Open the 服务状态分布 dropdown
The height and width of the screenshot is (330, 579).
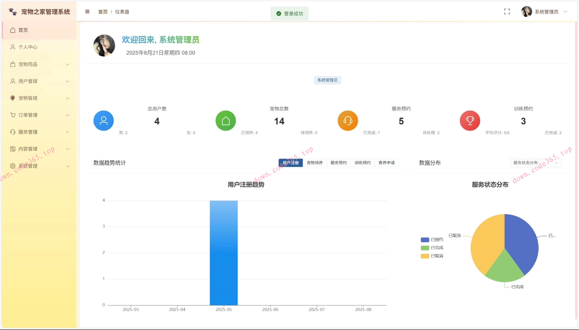tap(536, 163)
